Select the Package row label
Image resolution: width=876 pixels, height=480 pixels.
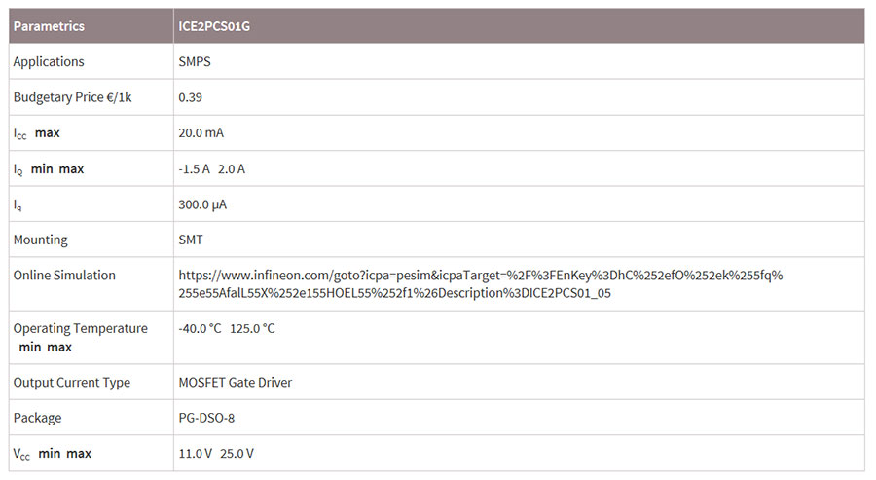pos(37,418)
